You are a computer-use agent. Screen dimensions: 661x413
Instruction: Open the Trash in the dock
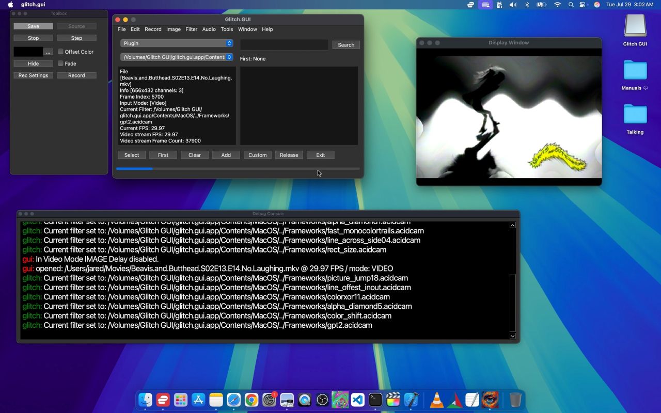(x=515, y=400)
